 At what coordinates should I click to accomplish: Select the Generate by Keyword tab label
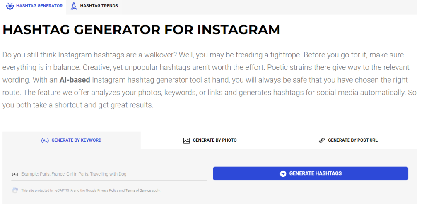point(77,140)
